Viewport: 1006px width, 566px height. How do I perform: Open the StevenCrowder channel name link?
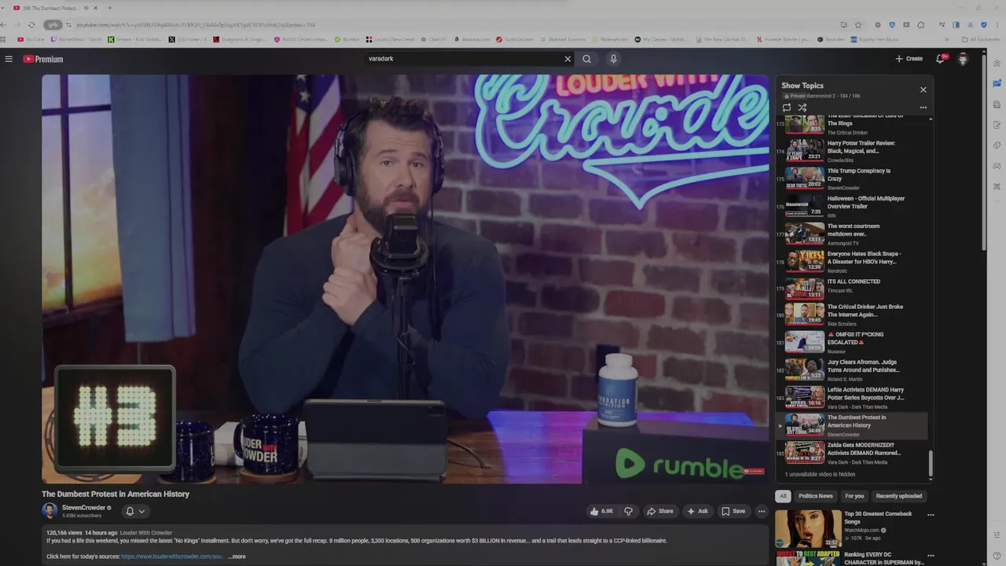[x=83, y=508]
